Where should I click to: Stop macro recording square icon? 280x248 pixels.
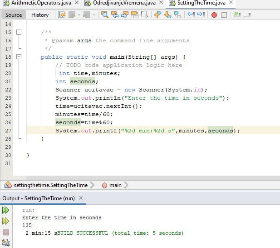[224, 15]
